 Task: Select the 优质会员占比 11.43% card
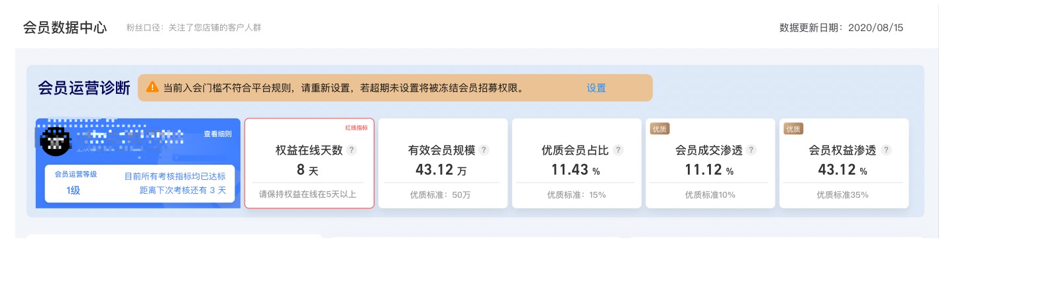point(577,163)
